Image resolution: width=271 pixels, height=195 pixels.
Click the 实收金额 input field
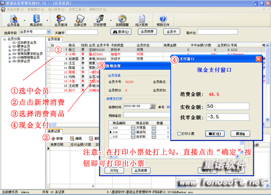coord(228,106)
